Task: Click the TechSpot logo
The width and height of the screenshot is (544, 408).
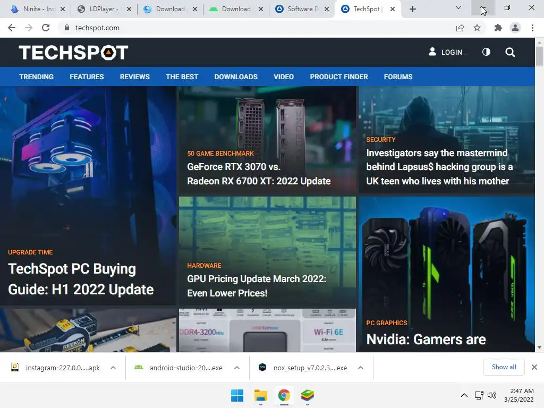Action: [x=73, y=53]
